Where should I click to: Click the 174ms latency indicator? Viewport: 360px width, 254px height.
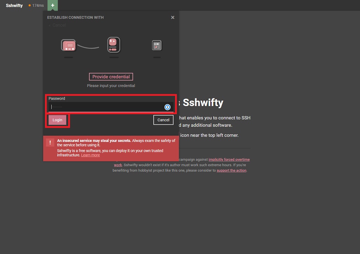pyautogui.click(x=38, y=6)
